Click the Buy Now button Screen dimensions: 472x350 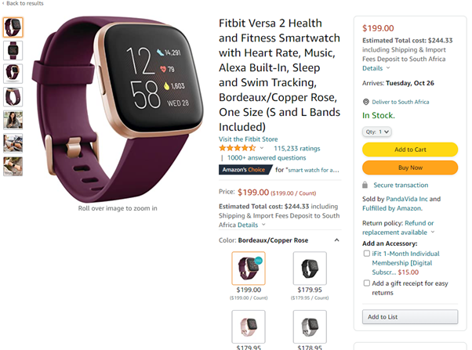[410, 168]
